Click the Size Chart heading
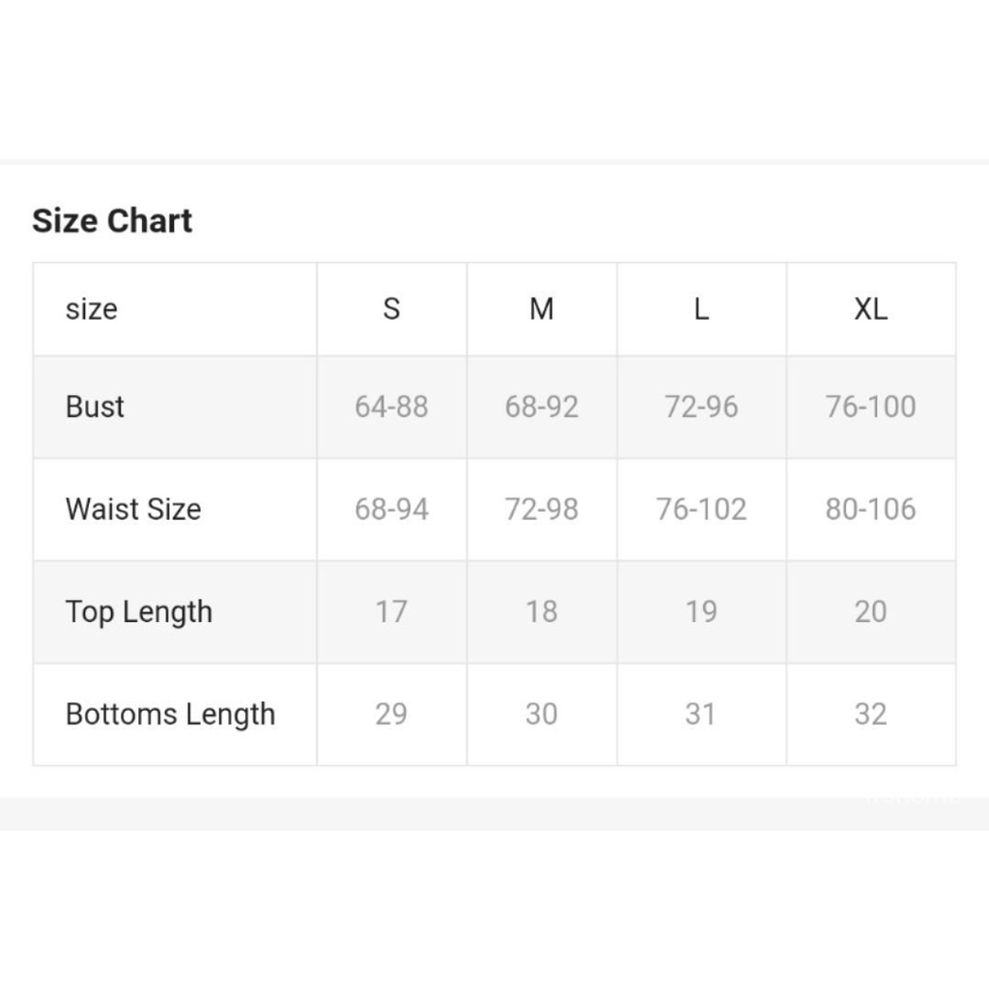This screenshot has height=989, width=989. click(x=112, y=220)
